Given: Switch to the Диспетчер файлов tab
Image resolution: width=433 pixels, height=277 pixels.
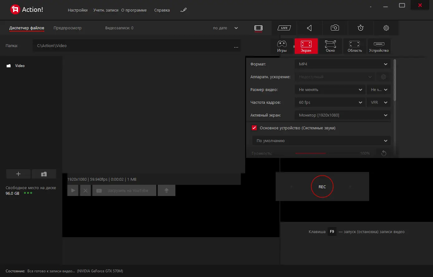Looking at the screenshot, I should point(27,28).
